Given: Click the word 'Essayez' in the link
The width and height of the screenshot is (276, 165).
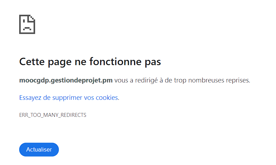Looking at the screenshot, I should [x=31, y=98].
